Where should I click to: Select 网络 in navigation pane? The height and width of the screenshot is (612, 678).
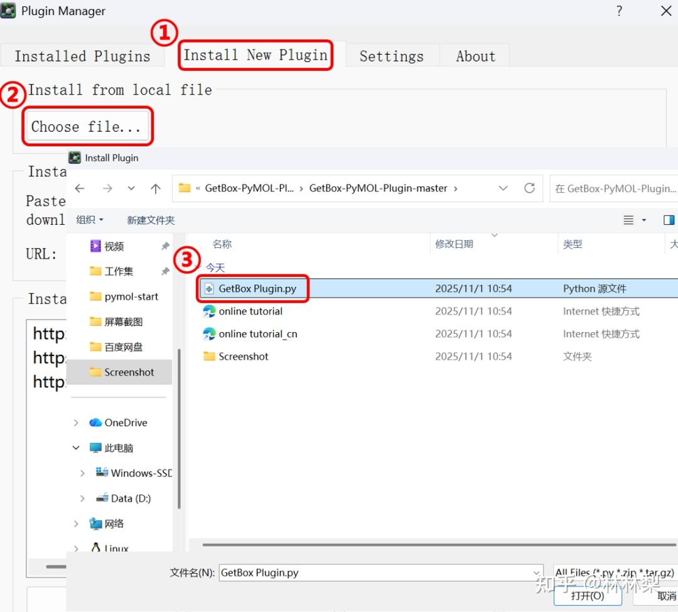[106, 523]
